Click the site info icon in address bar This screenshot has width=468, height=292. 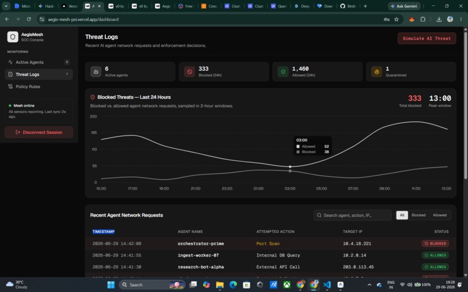click(42, 19)
